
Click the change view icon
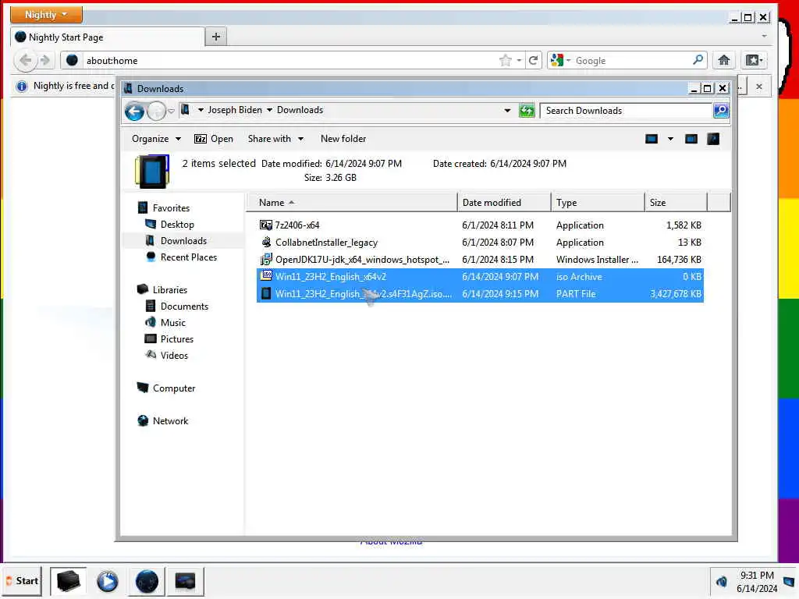point(652,139)
